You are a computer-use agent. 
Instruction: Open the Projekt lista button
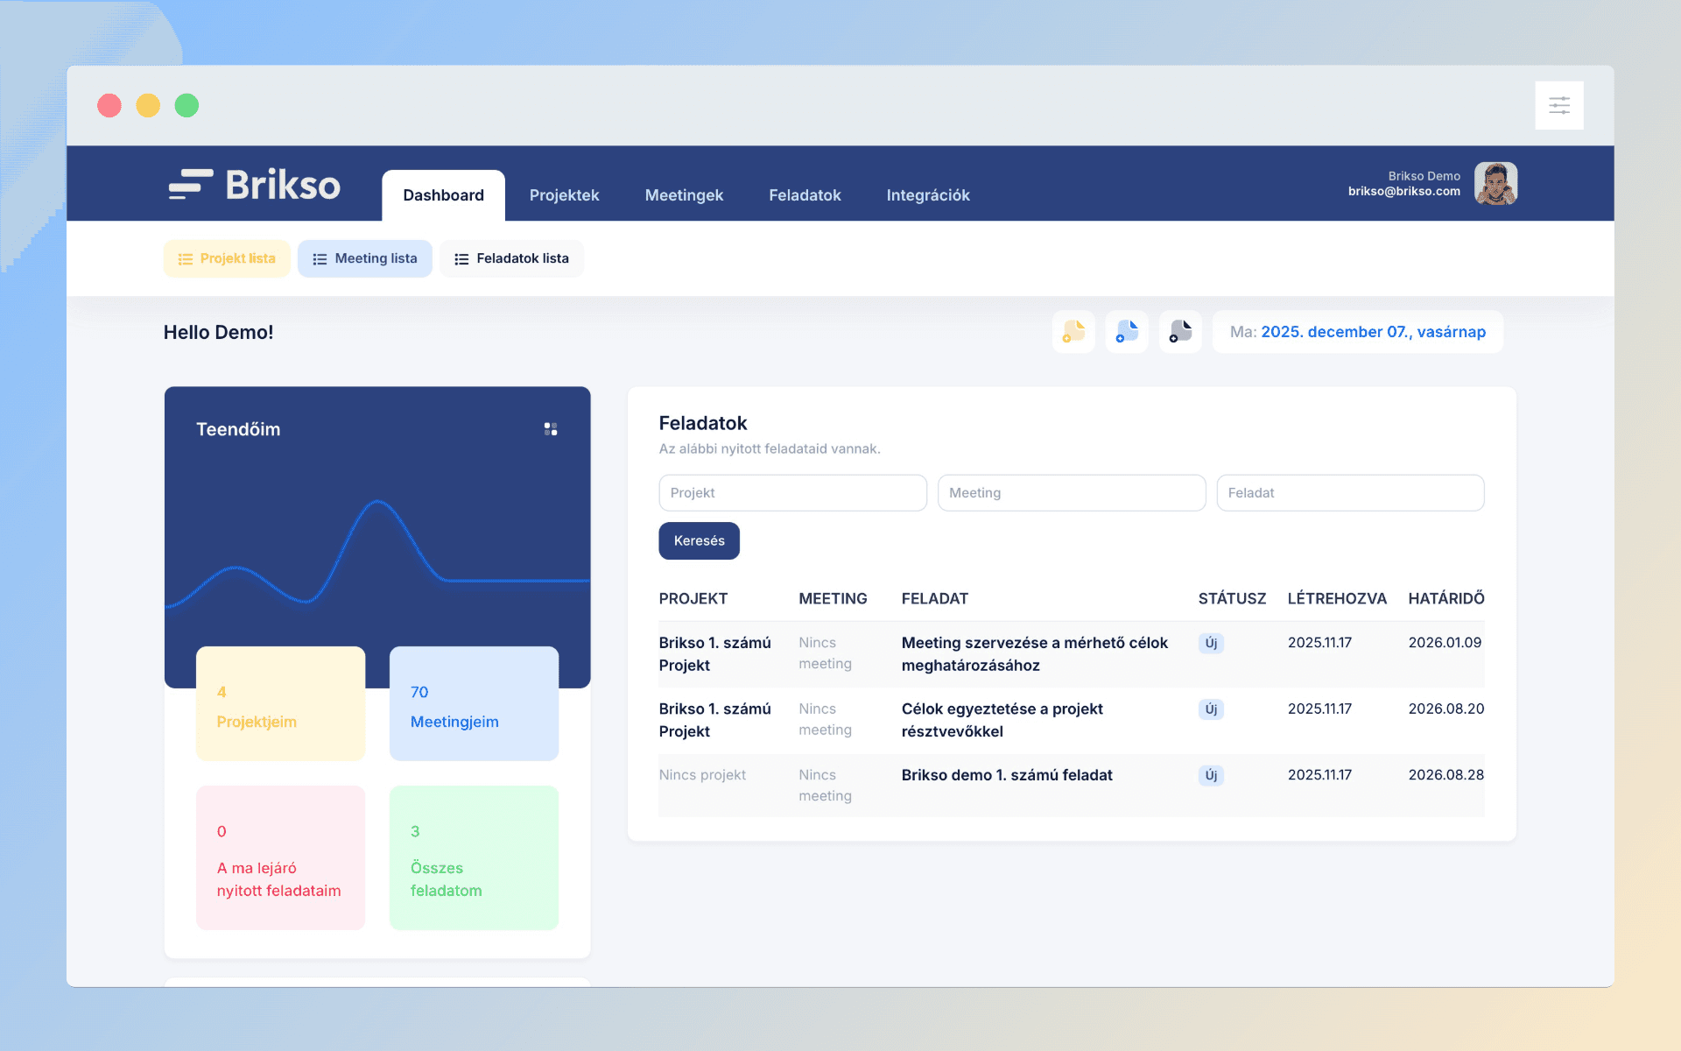pos(227,258)
